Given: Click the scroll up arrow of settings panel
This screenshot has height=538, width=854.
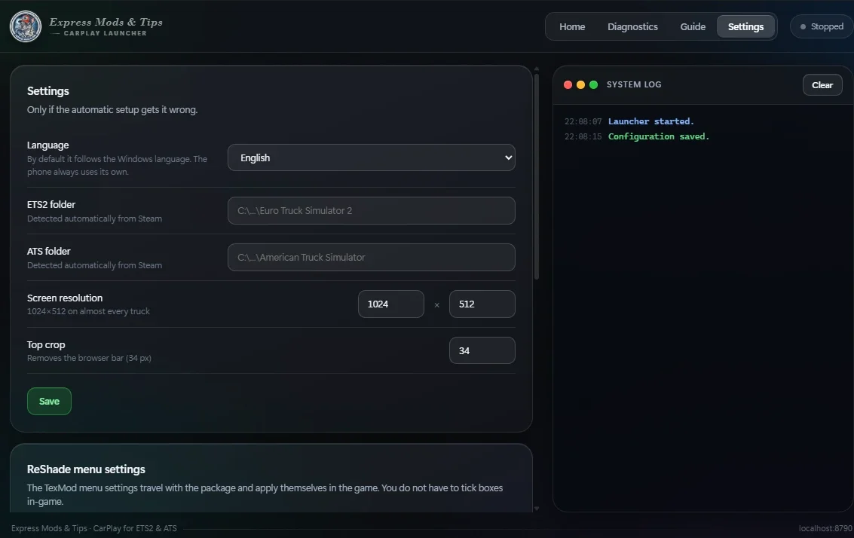Looking at the screenshot, I should (x=537, y=69).
